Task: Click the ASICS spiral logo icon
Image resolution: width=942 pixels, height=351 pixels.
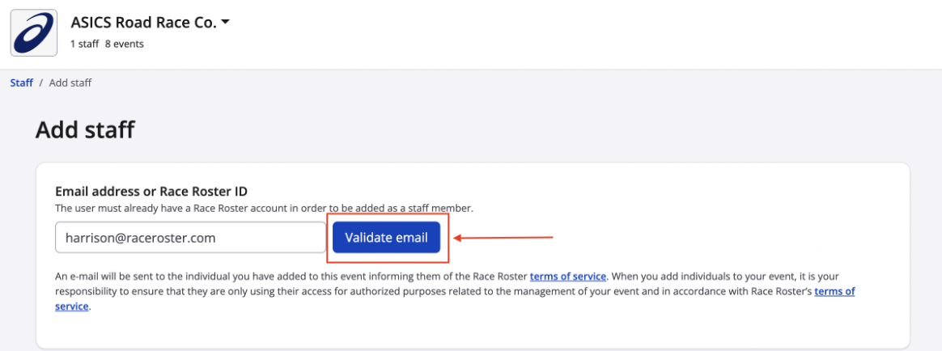Action: [33, 33]
